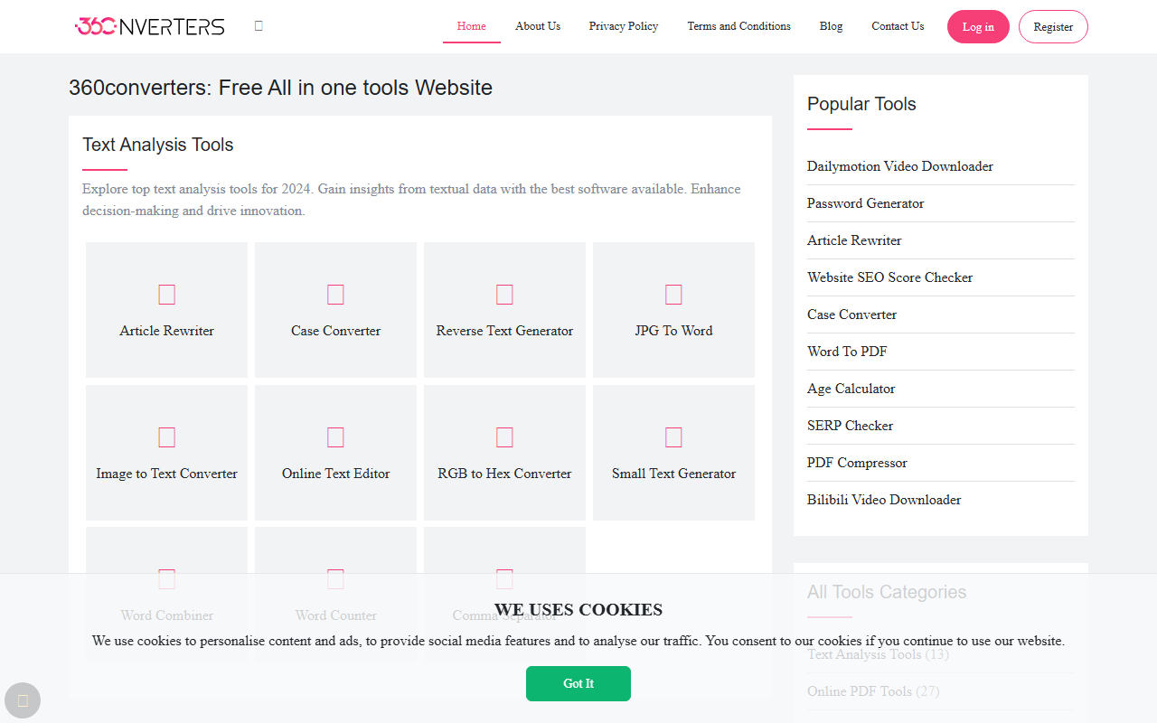The image size is (1157, 723).
Task: Click the Case Converter tile icon
Action: 335,295
